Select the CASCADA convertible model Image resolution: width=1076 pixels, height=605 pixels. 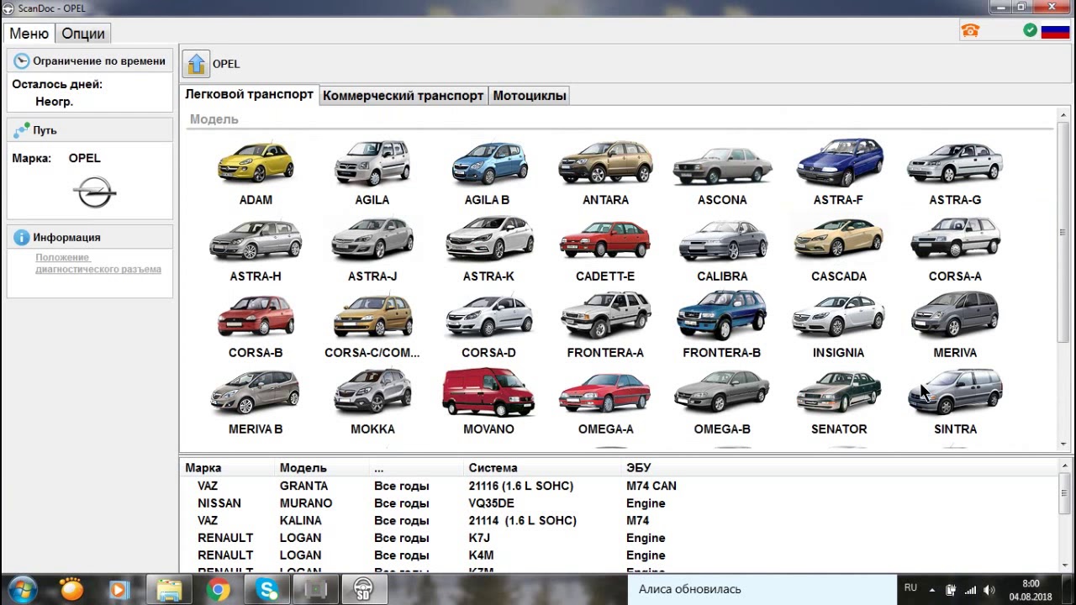click(x=839, y=239)
